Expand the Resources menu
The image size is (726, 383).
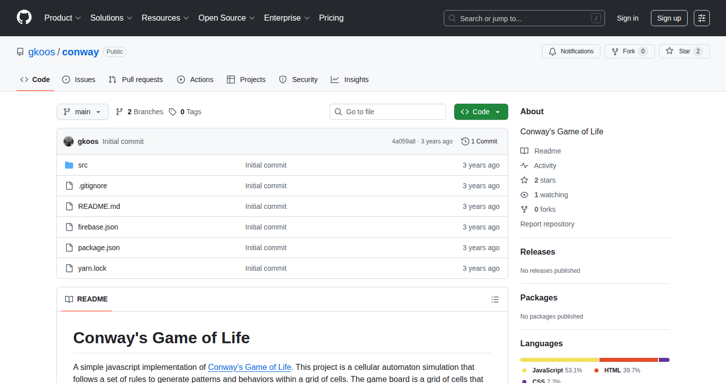(165, 18)
